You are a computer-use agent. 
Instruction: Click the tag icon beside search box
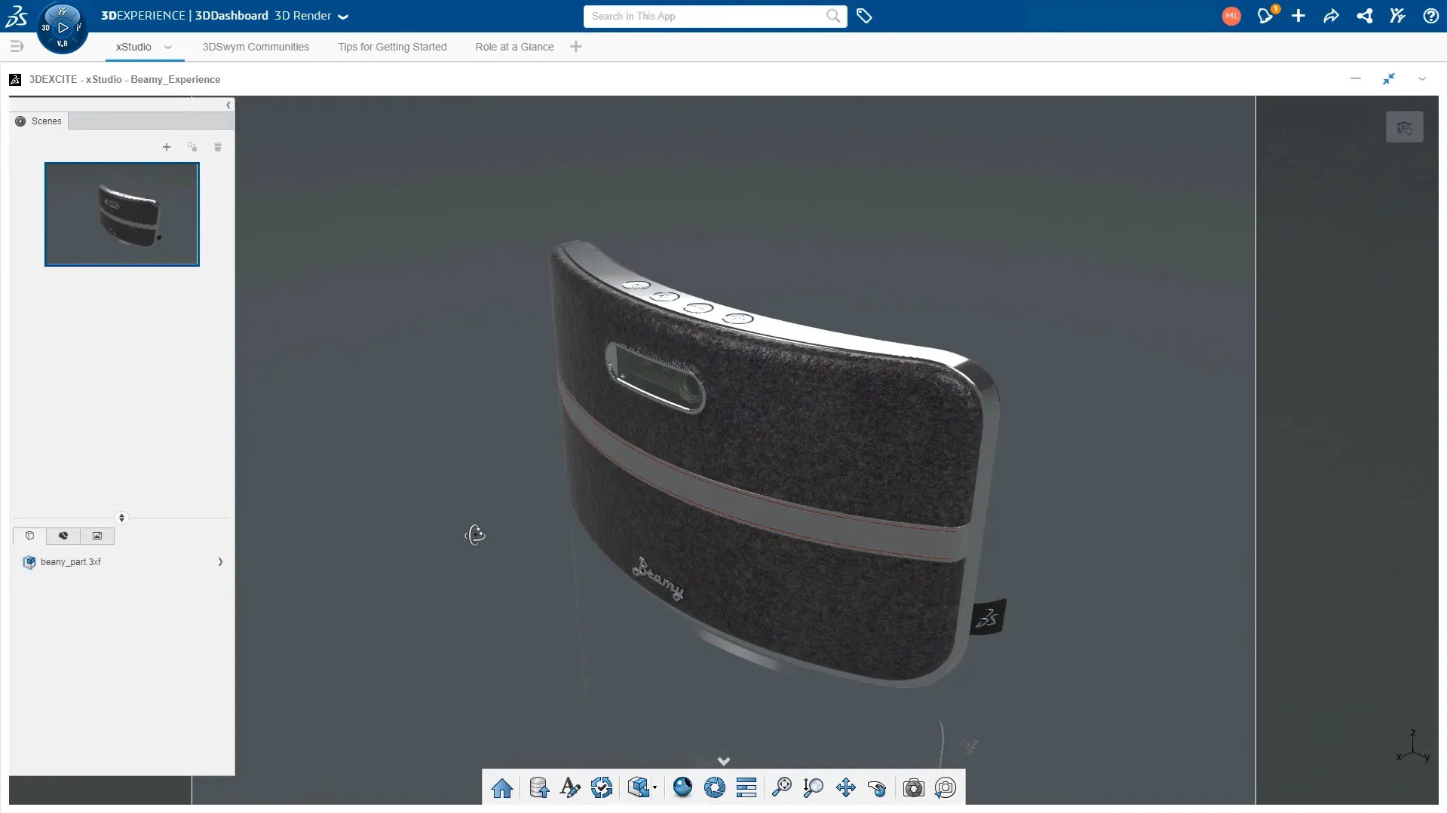click(x=864, y=16)
